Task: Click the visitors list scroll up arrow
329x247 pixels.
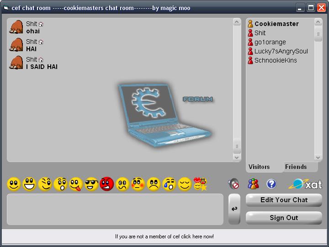Action: click(x=318, y=22)
